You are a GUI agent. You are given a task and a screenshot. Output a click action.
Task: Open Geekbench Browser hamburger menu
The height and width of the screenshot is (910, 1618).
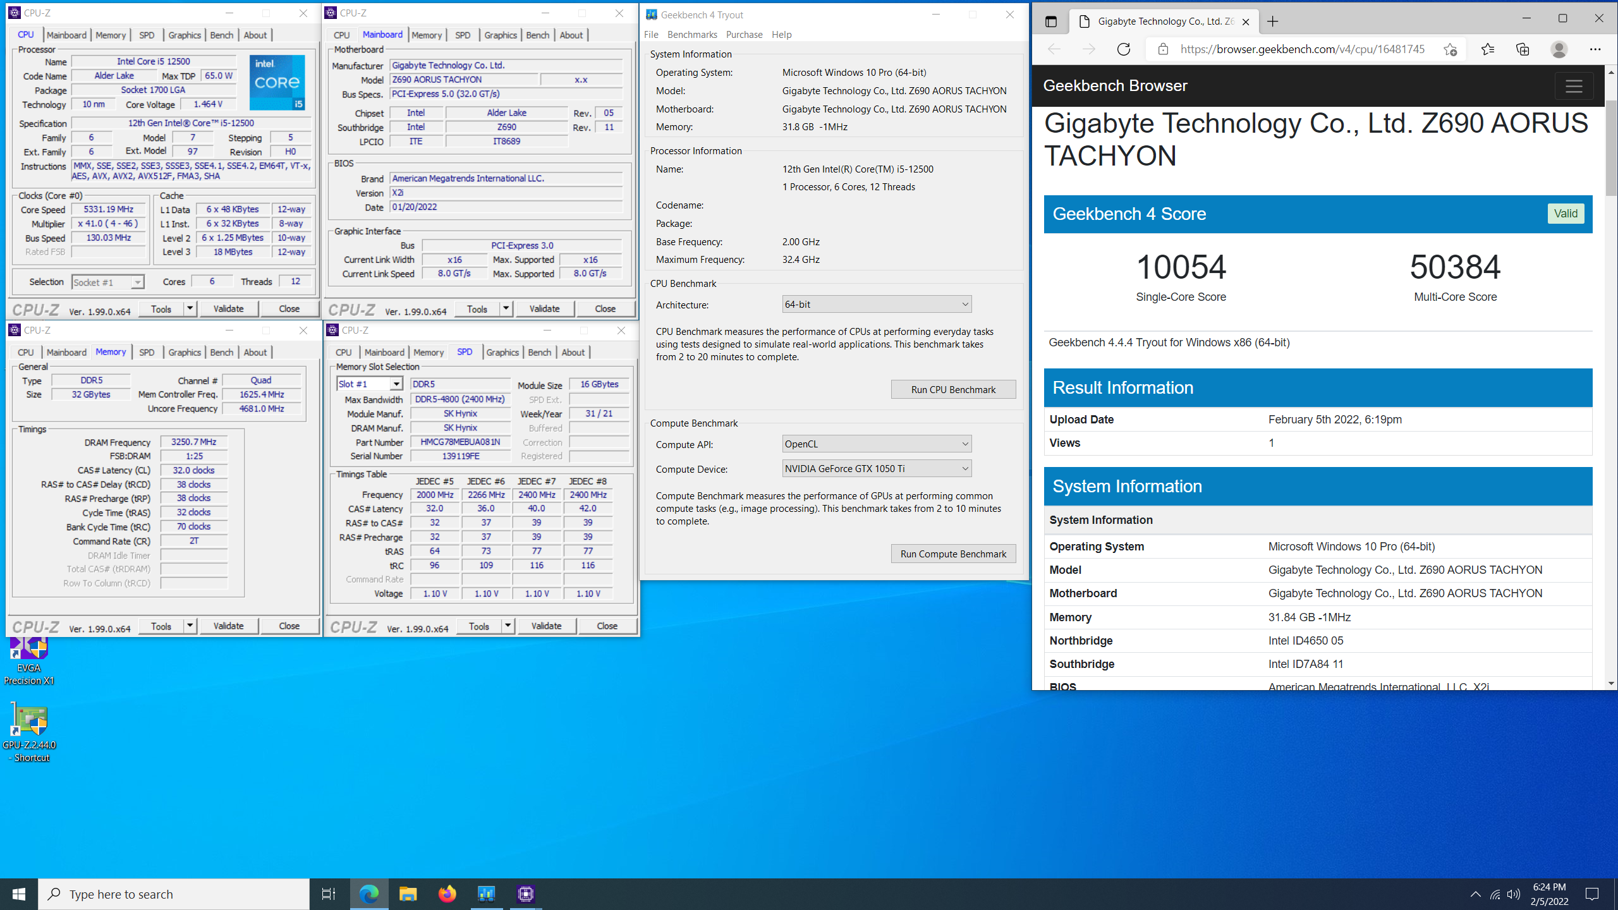pyautogui.click(x=1574, y=86)
